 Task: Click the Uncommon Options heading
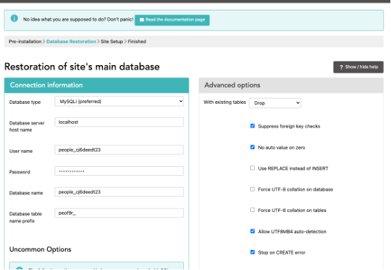(x=40, y=249)
